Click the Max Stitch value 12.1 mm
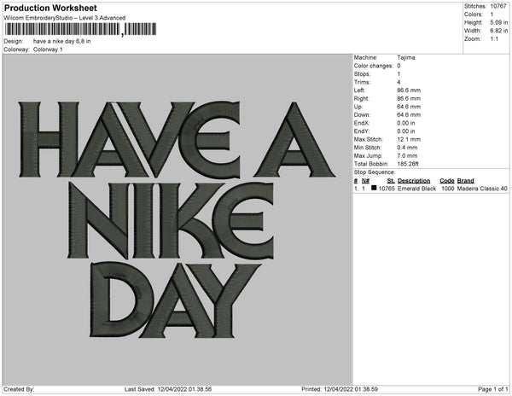The width and height of the screenshot is (512, 396). 409,139
